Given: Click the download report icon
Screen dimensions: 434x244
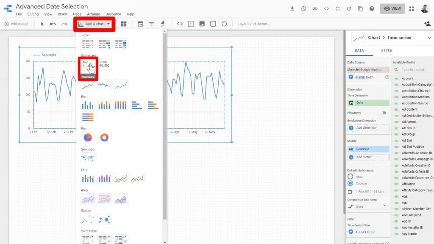Looking at the screenshot, I should pos(292,8).
